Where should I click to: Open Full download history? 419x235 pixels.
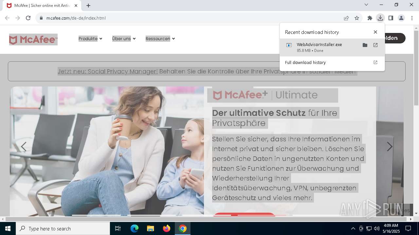point(305,62)
